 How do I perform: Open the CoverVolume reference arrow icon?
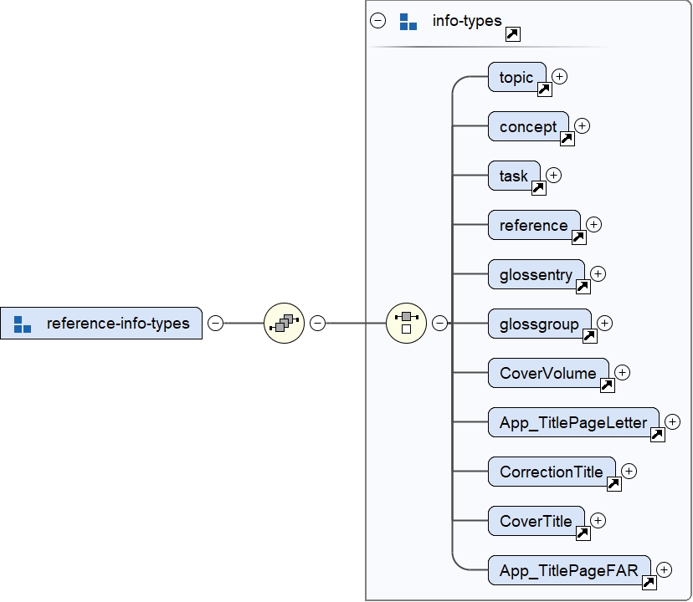[x=608, y=385]
